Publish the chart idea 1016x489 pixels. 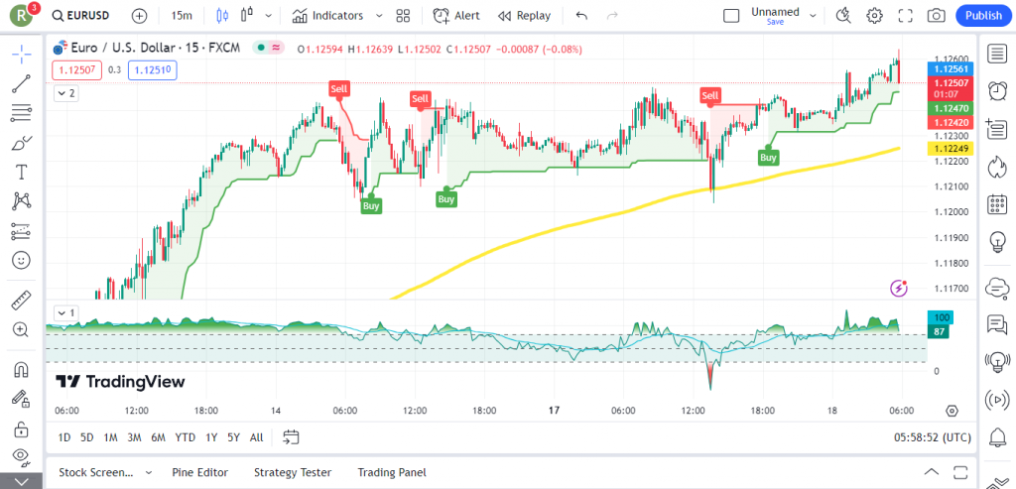983,16
